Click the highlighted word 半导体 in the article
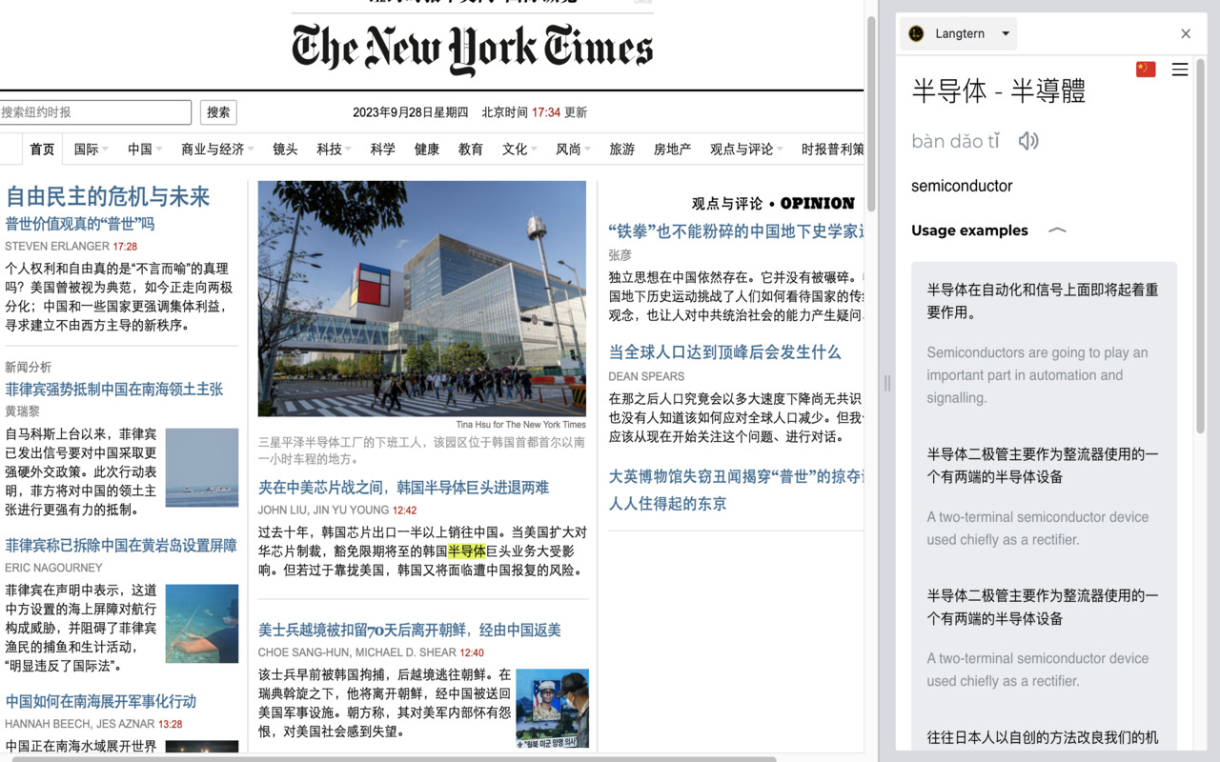The image size is (1220, 762). [468, 551]
